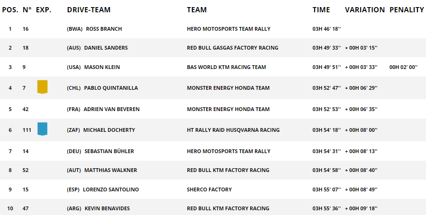The height and width of the screenshot is (215, 426).
Task: Click the PENALITY column header
Action: click(x=407, y=10)
